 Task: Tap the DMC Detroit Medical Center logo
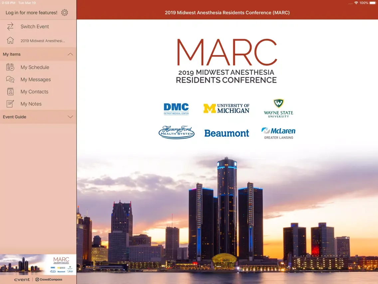pyautogui.click(x=176, y=109)
